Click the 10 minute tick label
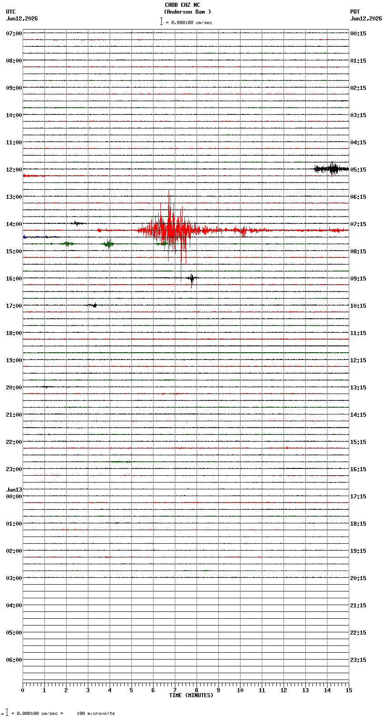Image resolution: width=385 pixels, height=719 pixels. (240, 690)
